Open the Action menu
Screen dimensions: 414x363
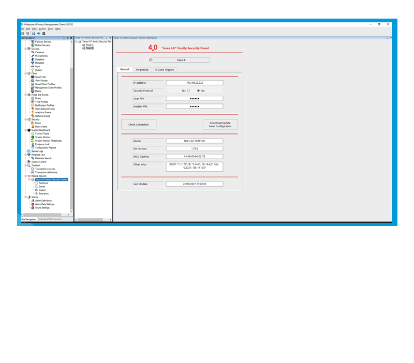tap(42, 29)
